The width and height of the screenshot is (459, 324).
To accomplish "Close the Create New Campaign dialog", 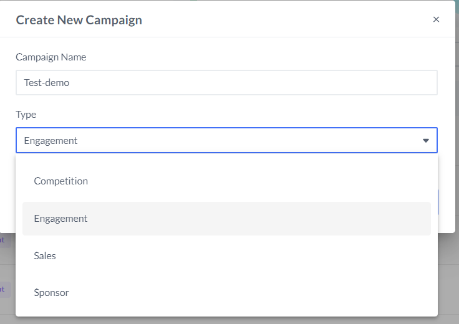I will pos(436,19).
